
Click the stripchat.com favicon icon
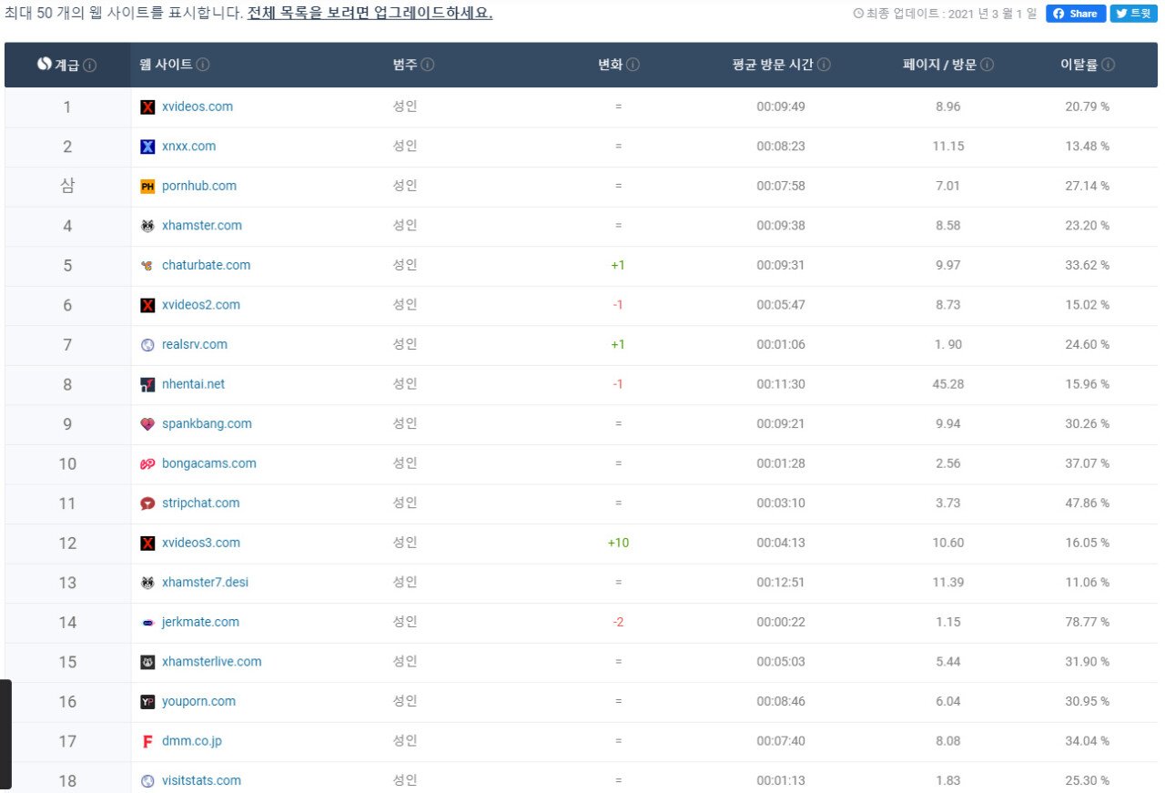click(148, 503)
